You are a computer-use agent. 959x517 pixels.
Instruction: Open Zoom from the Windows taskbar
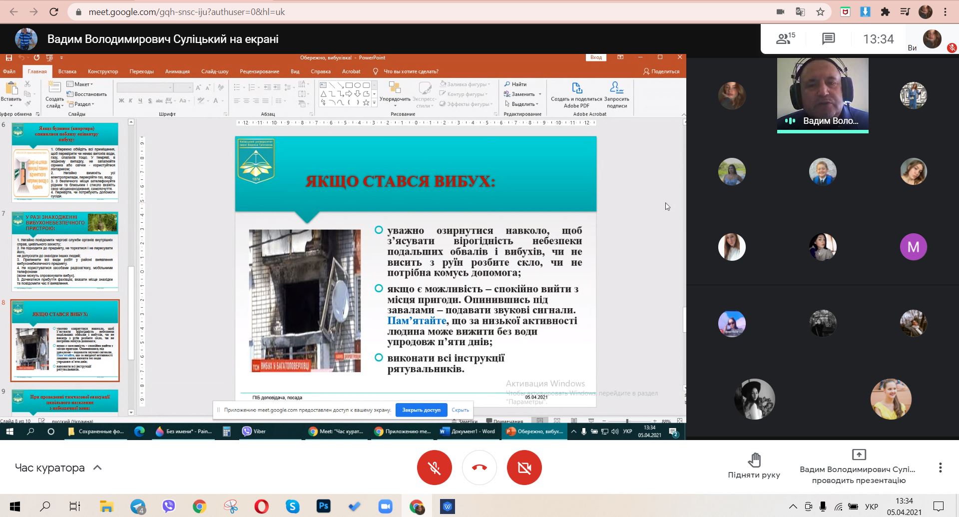coord(385,507)
